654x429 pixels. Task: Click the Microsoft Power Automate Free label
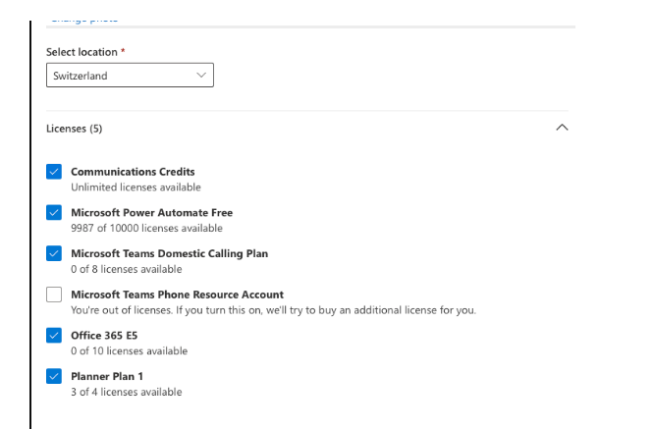151,212
